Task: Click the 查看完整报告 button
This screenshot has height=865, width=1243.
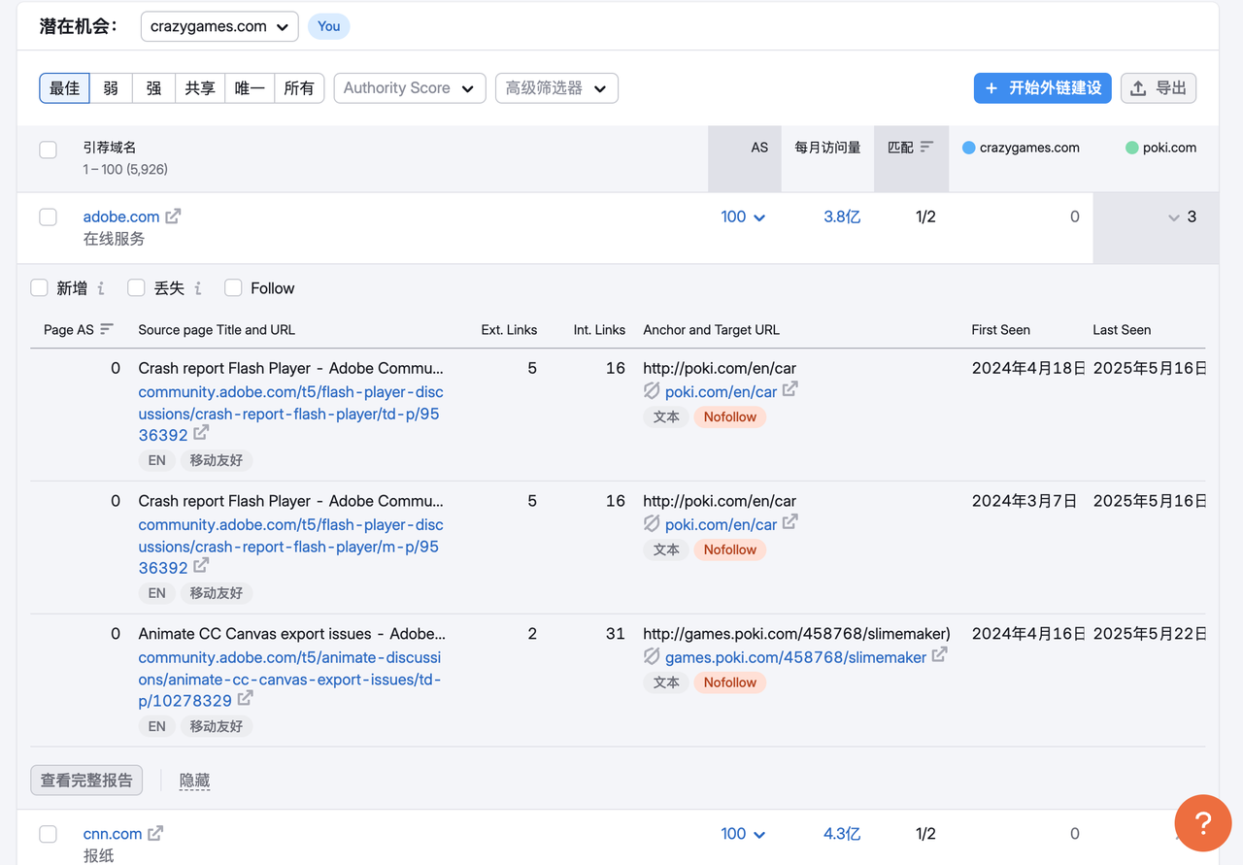Action: pos(86,780)
